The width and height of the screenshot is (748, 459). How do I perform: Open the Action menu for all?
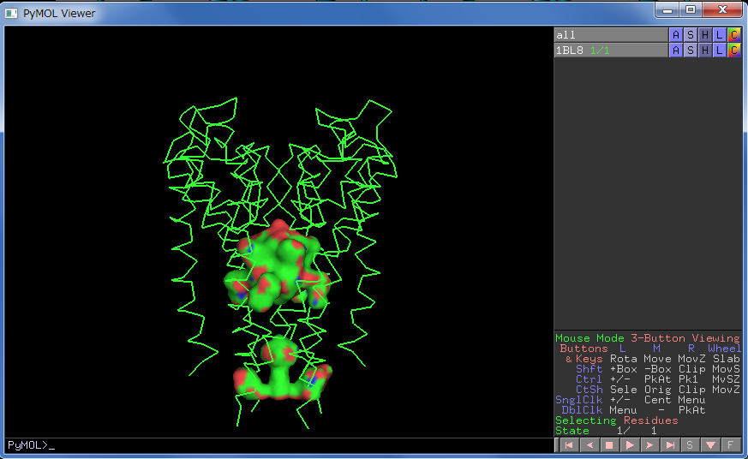click(x=676, y=35)
